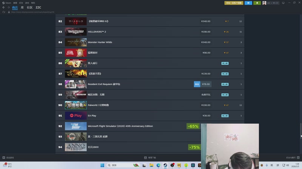Open the 帮助 menu
302x169 pixels.
(33, 3)
